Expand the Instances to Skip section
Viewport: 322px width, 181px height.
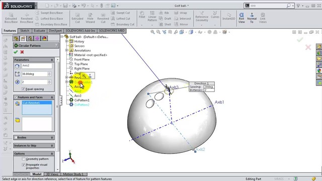[52, 145]
